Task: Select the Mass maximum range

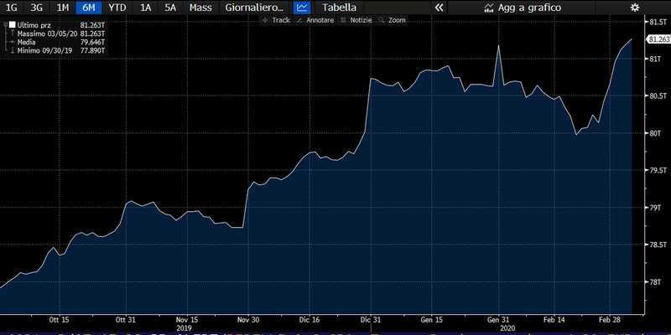Action: (200, 8)
